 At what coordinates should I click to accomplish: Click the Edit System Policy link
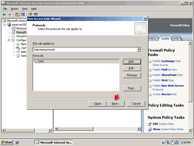(x=163, y=124)
